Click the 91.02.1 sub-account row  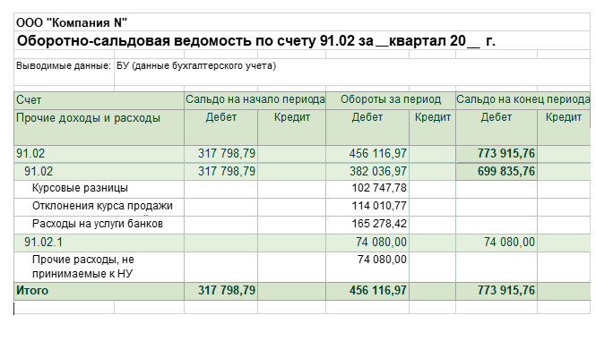[x=302, y=243]
